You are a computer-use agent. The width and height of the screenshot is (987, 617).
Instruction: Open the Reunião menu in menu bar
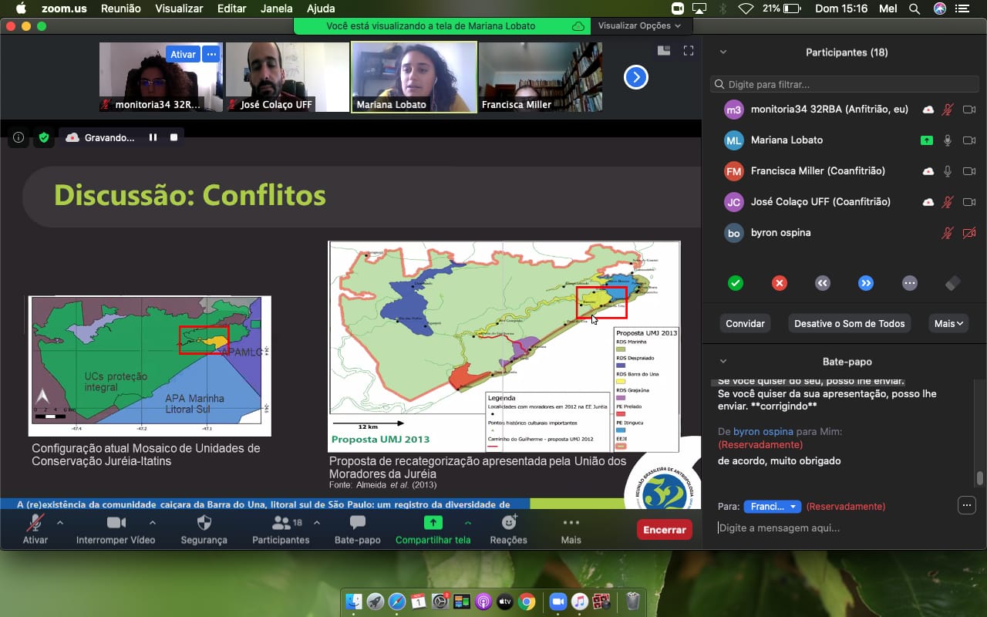tap(123, 8)
